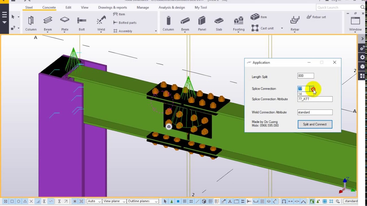
Task: Click the Splice Connection Attribute field
Action: [x=315, y=99]
